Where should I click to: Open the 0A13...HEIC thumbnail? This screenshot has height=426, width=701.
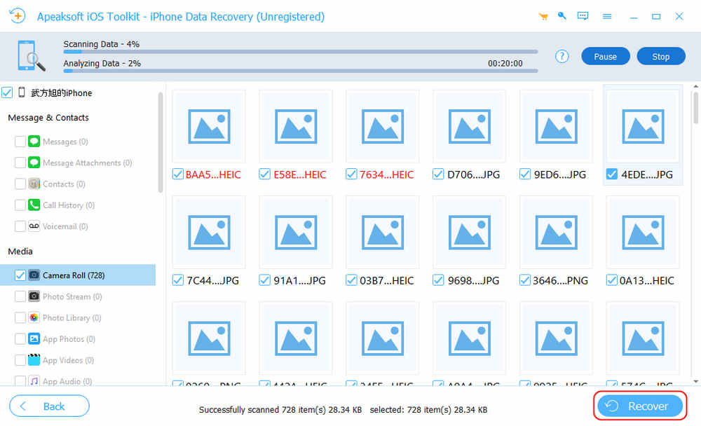643,233
